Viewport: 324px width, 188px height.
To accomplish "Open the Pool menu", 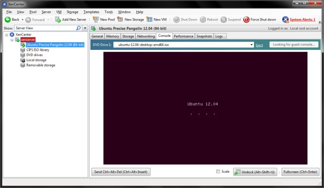I will coord(33,12).
